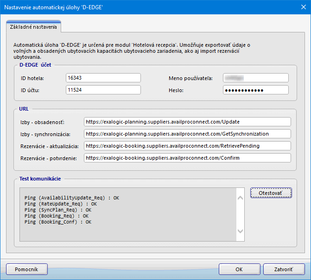
Task: Click the Heslo password field
Action: point(255,90)
